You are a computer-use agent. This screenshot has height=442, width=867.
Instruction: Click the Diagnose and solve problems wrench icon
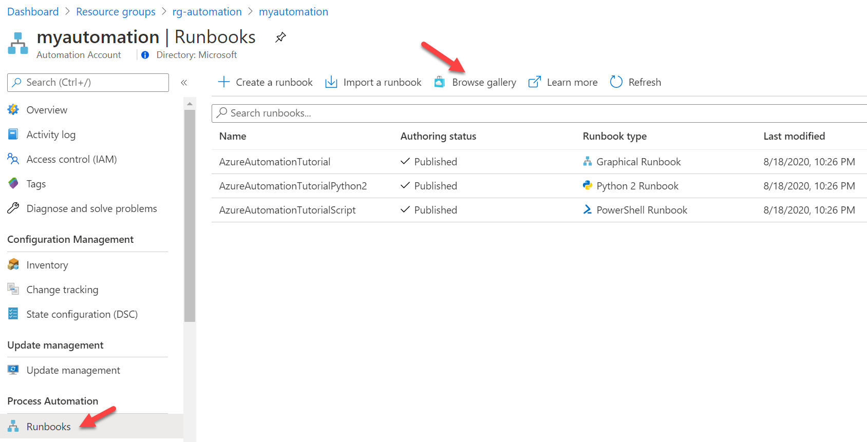(x=13, y=208)
